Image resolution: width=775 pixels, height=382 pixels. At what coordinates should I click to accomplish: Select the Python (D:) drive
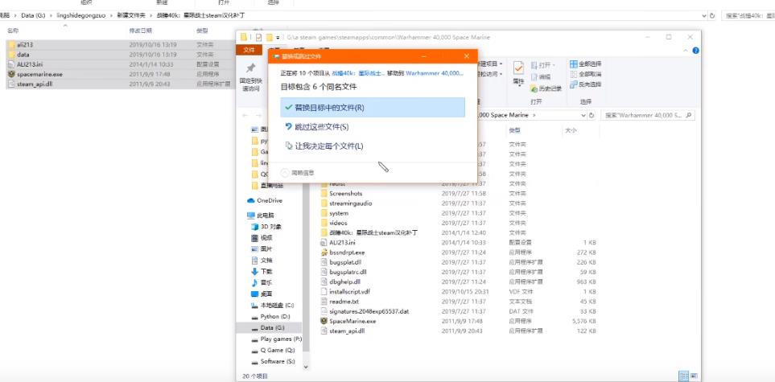point(271,316)
